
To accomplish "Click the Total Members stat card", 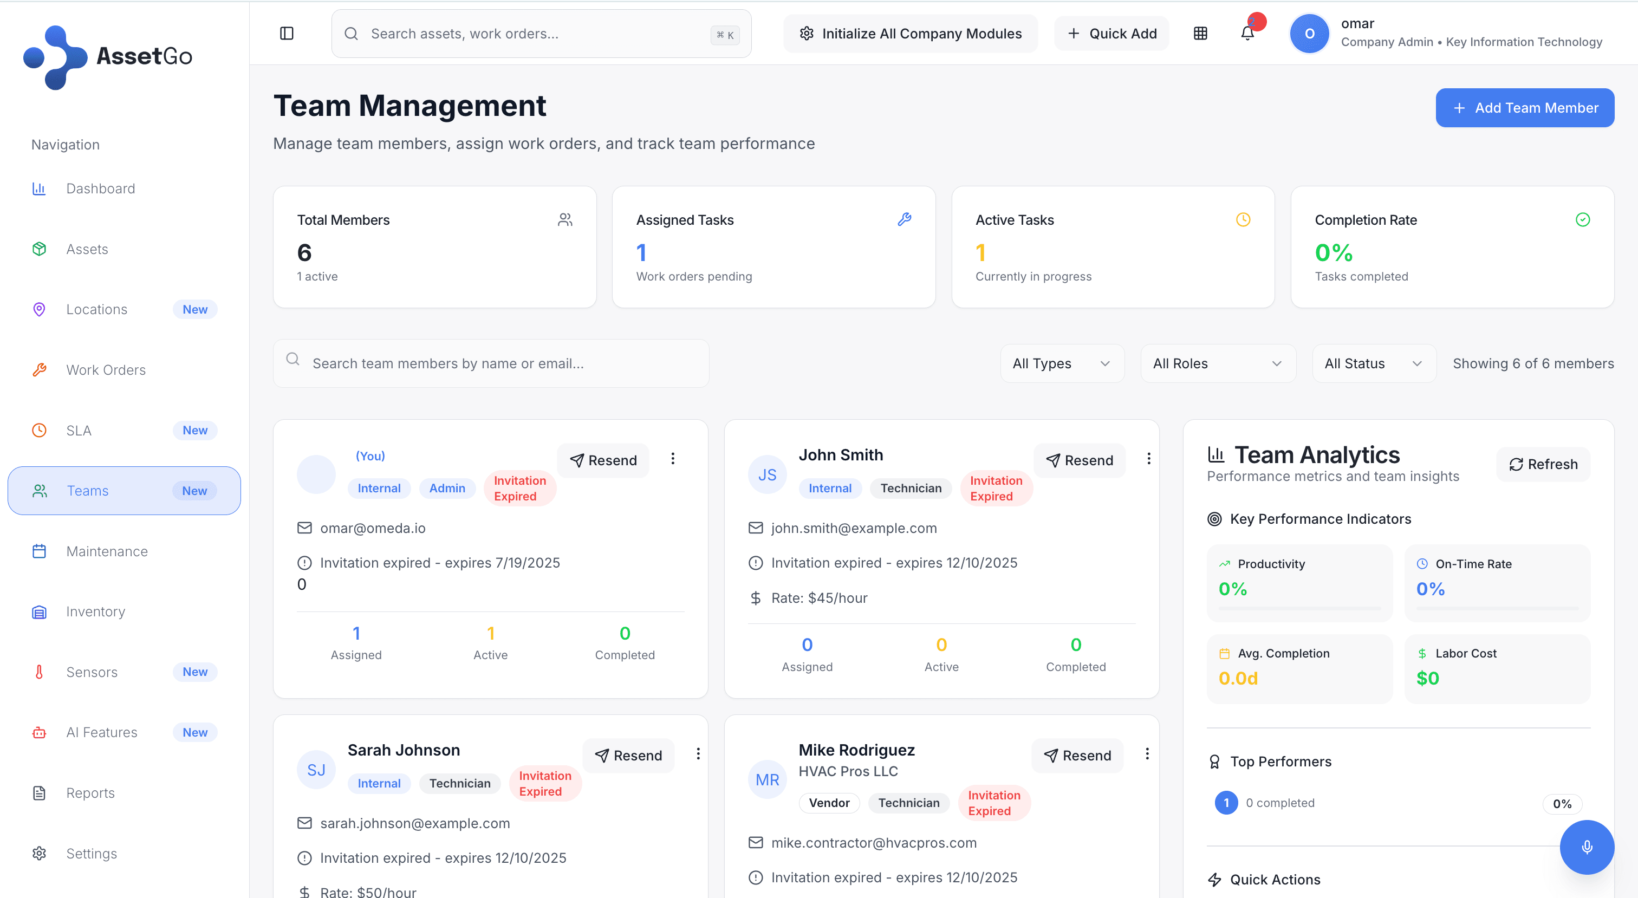I will 434,247.
